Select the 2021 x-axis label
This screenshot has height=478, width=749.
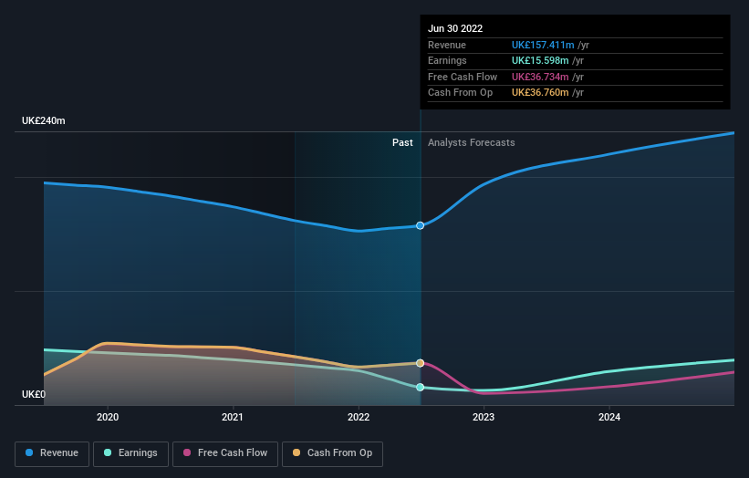pyautogui.click(x=232, y=417)
